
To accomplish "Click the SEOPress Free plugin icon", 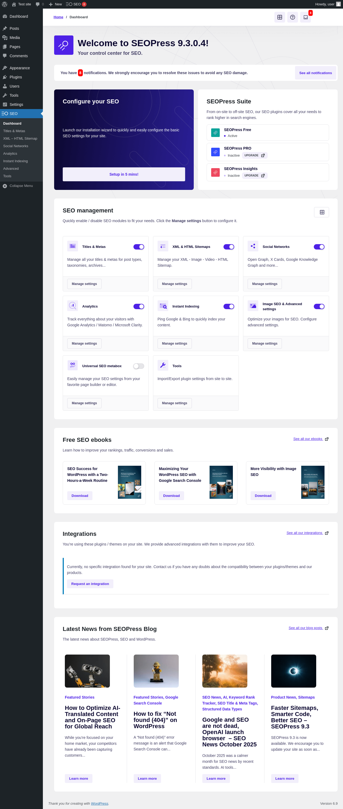I will point(215,132).
